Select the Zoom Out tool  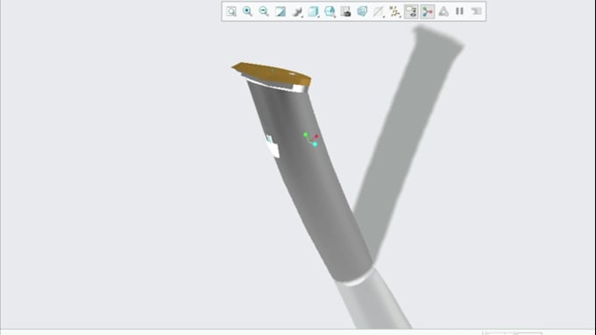tap(264, 11)
